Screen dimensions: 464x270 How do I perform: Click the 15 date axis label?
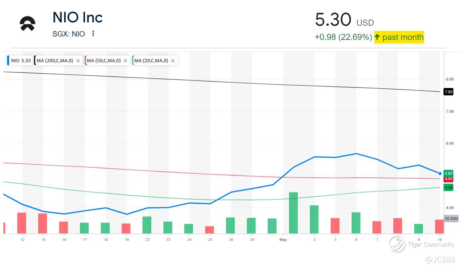[x=43, y=240]
